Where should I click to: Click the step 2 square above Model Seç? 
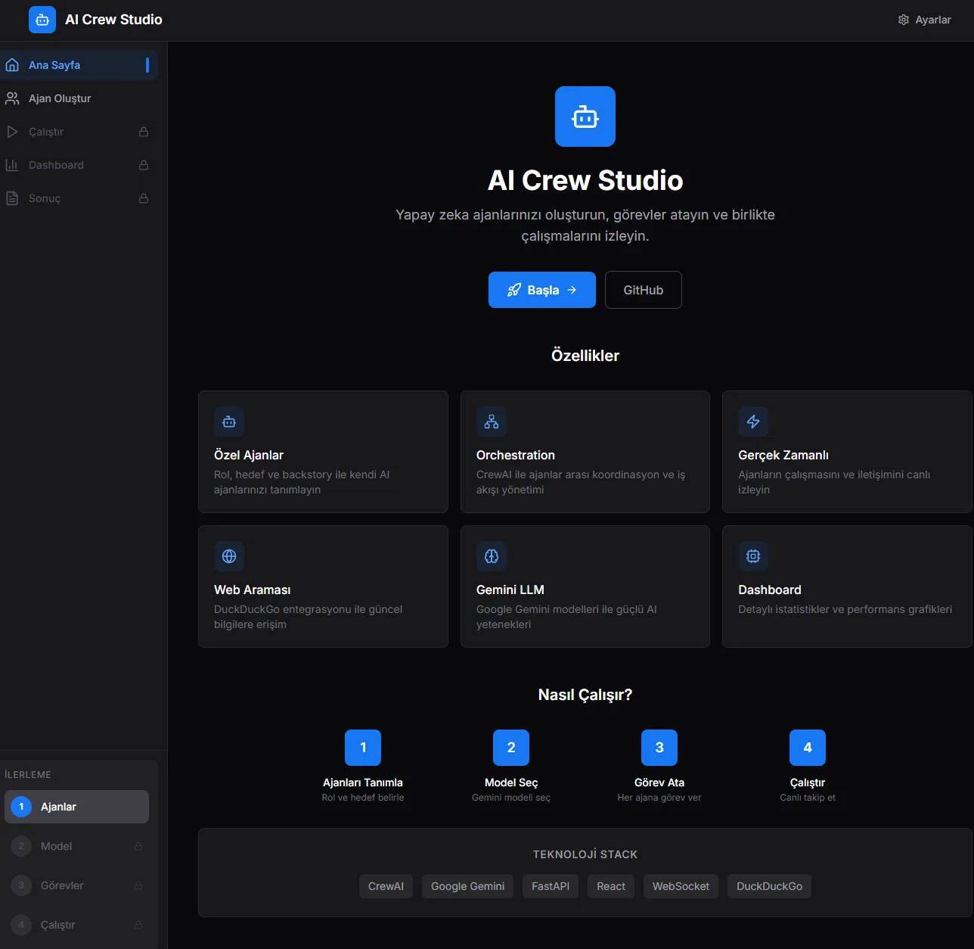(x=511, y=748)
